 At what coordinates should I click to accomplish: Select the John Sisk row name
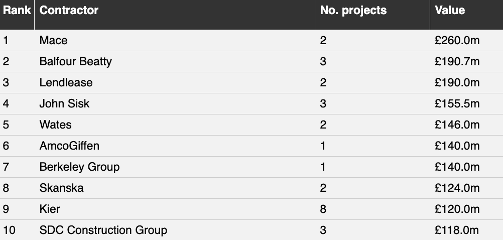(64, 103)
